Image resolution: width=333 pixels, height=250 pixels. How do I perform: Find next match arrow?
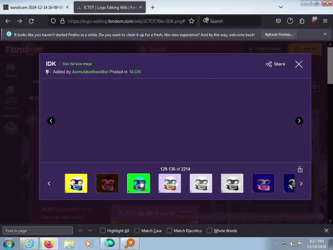[90, 230]
